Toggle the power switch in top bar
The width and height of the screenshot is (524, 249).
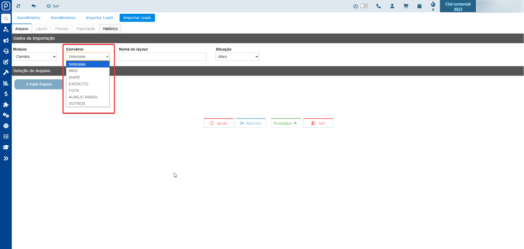pos(363,6)
